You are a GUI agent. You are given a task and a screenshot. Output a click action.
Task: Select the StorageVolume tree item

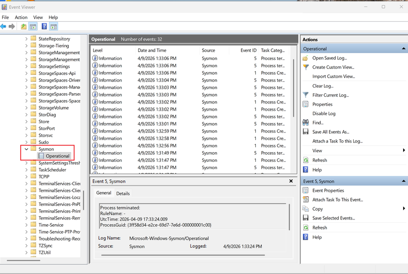pyautogui.click(x=54, y=108)
